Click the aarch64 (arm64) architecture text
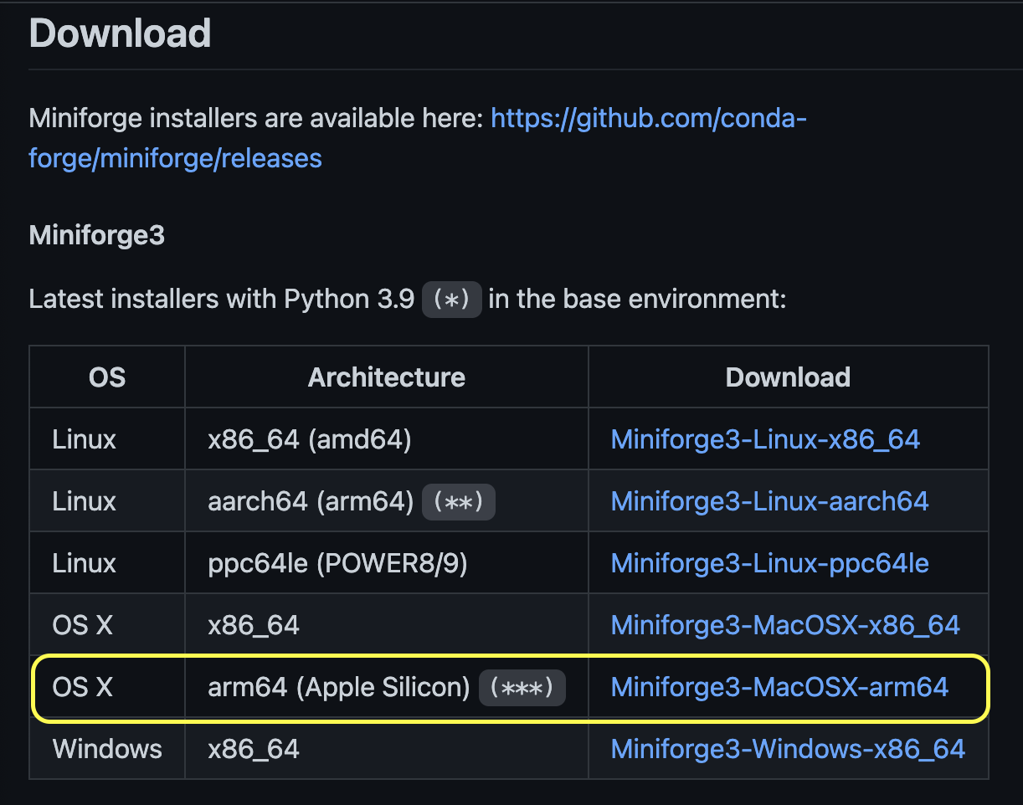This screenshot has width=1023, height=805. pyautogui.click(x=311, y=501)
